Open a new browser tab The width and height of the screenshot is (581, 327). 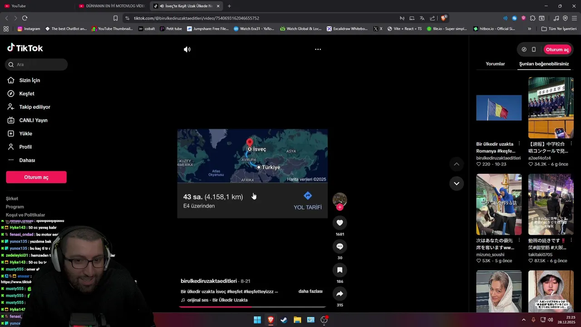229,6
